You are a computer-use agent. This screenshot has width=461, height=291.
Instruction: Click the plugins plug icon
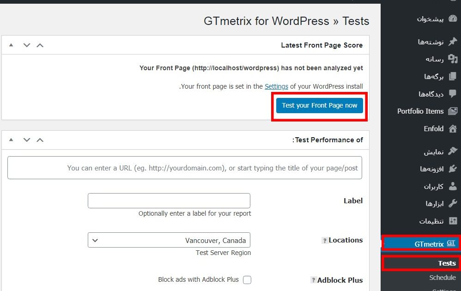coord(453,169)
